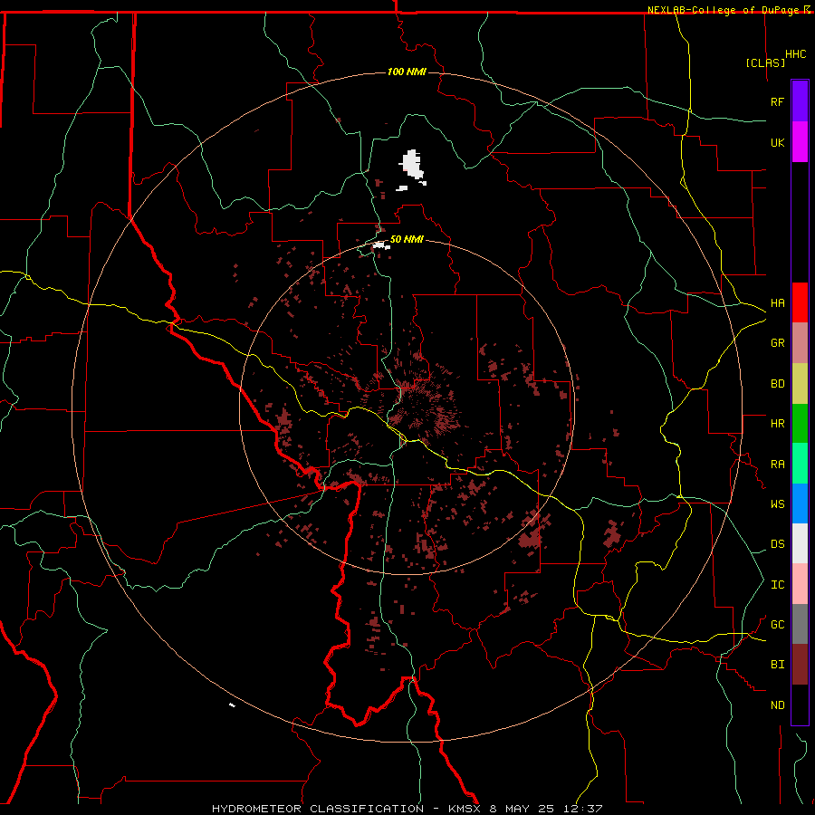Screen dimensions: 815x815
Task: Click the BI legend label
Action: (x=777, y=665)
